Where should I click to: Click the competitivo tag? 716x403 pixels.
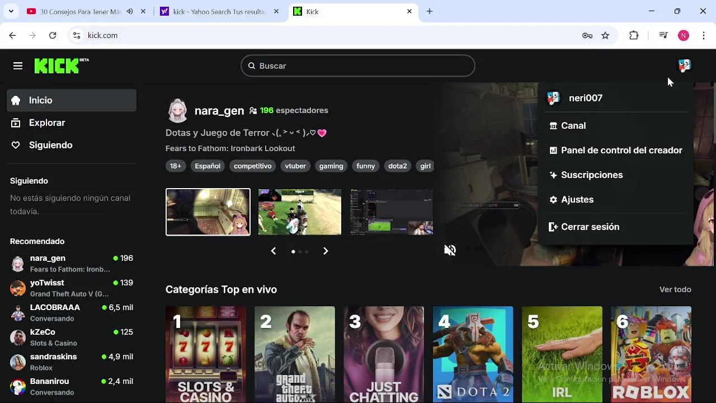point(253,166)
